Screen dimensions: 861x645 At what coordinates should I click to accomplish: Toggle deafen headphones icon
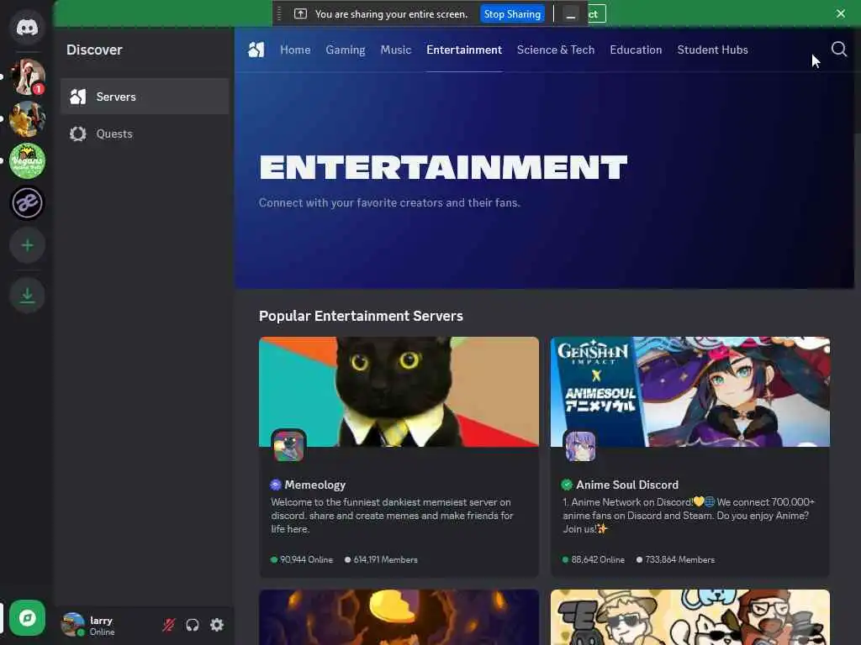pos(193,625)
